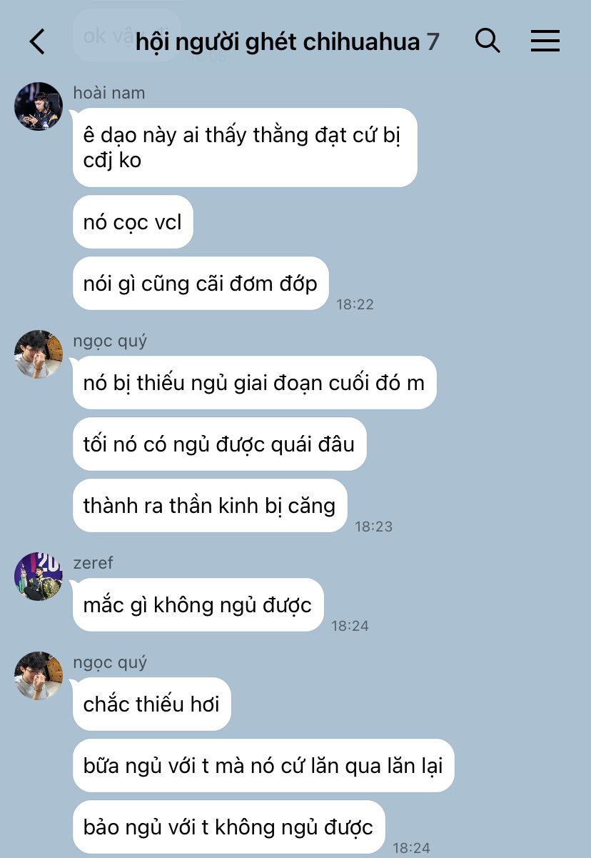Tap the message 'chắc thiếu hơi'
Image resolution: width=591 pixels, height=858 pixels.
click(152, 704)
